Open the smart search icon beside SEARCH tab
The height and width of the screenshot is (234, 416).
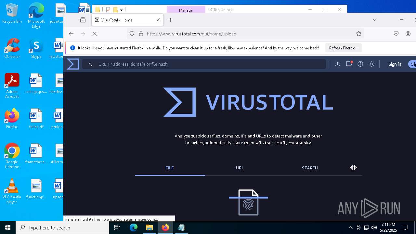click(354, 168)
